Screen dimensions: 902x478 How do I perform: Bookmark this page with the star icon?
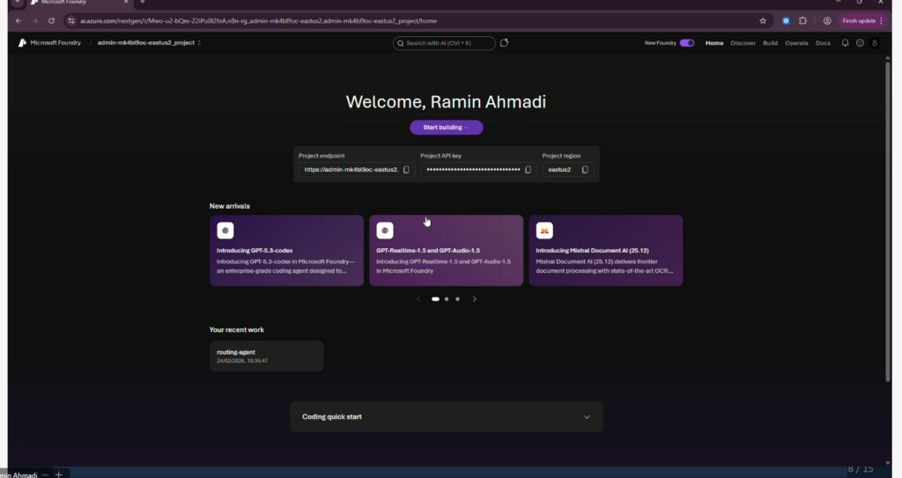click(763, 20)
